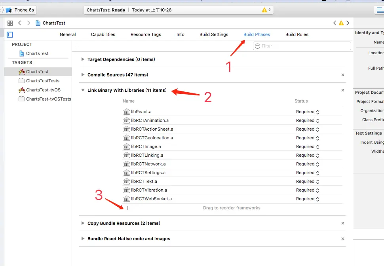The height and width of the screenshot is (266, 384).
Task: Change status of libRCTAnimation.a Required popup
Action: pyautogui.click(x=308, y=120)
